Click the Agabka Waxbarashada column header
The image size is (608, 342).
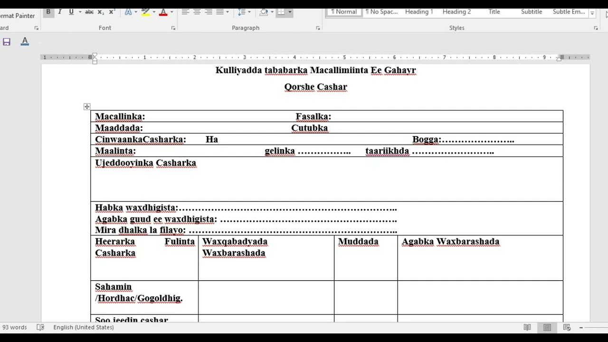pyautogui.click(x=451, y=241)
